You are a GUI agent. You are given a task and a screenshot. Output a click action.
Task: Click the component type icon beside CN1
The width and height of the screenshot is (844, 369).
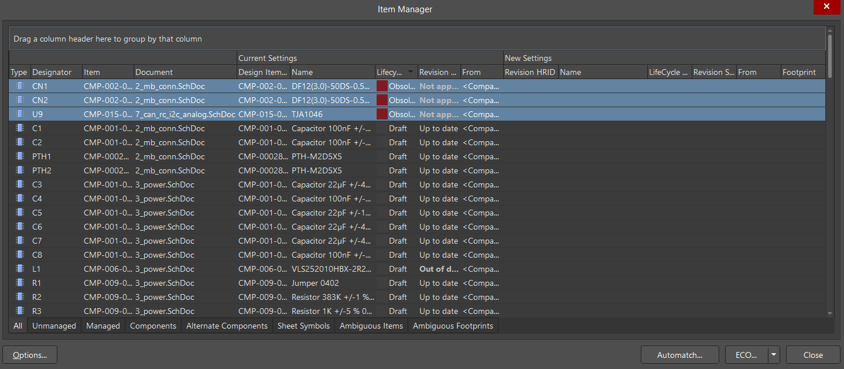(19, 86)
